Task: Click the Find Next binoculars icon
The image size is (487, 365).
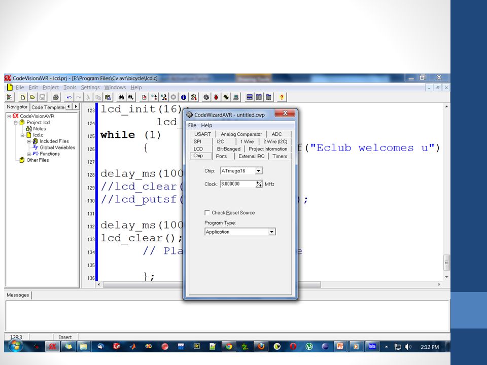Action: click(131, 97)
